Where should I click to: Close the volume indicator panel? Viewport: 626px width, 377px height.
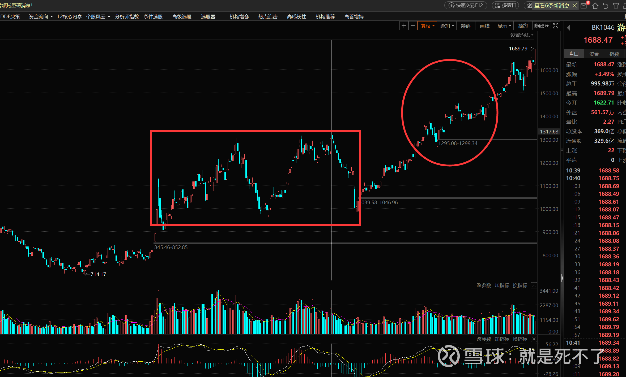pos(534,285)
